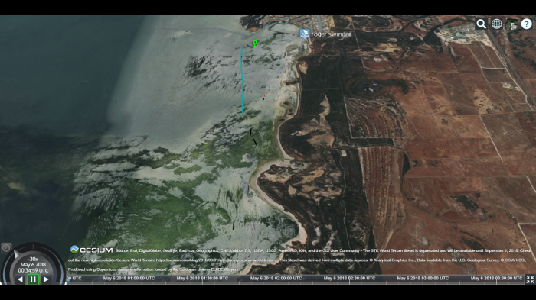The width and height of the screenshot is (536, 300).
Task: Play the animation forward
Action: tap(46, 279)
